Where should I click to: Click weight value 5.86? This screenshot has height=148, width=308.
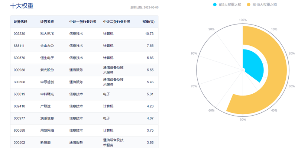pos(150,58)
